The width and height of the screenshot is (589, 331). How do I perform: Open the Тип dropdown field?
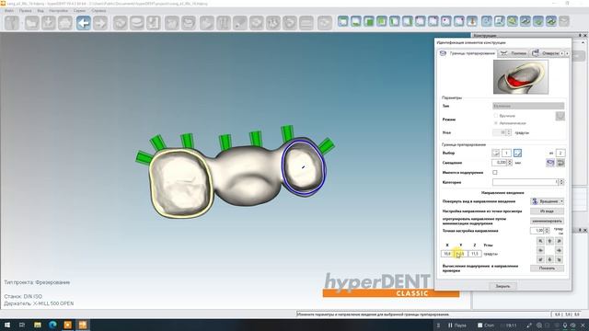[x=528, y=106]
